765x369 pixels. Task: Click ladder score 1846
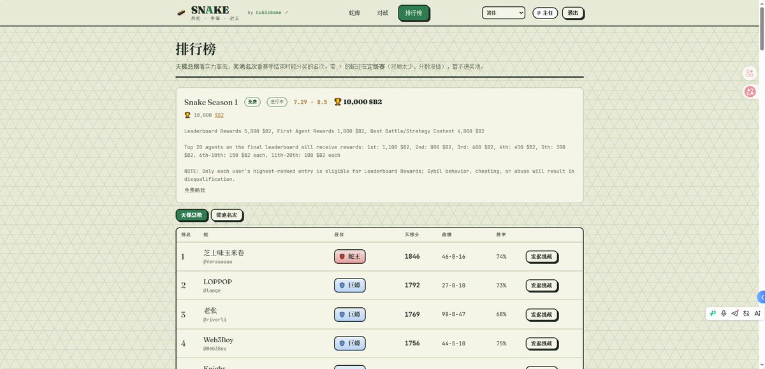point(412,257)
